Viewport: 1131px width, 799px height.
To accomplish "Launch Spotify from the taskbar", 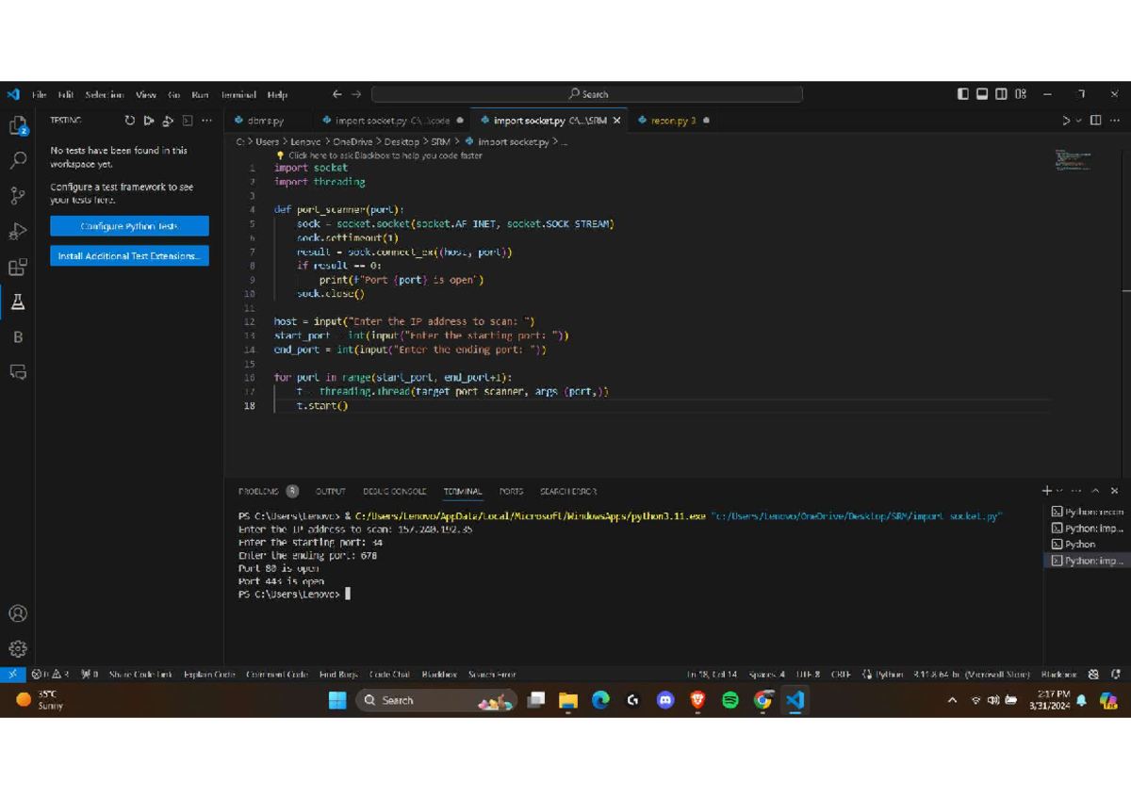I will pyautogui.click(x=730, y=700).
